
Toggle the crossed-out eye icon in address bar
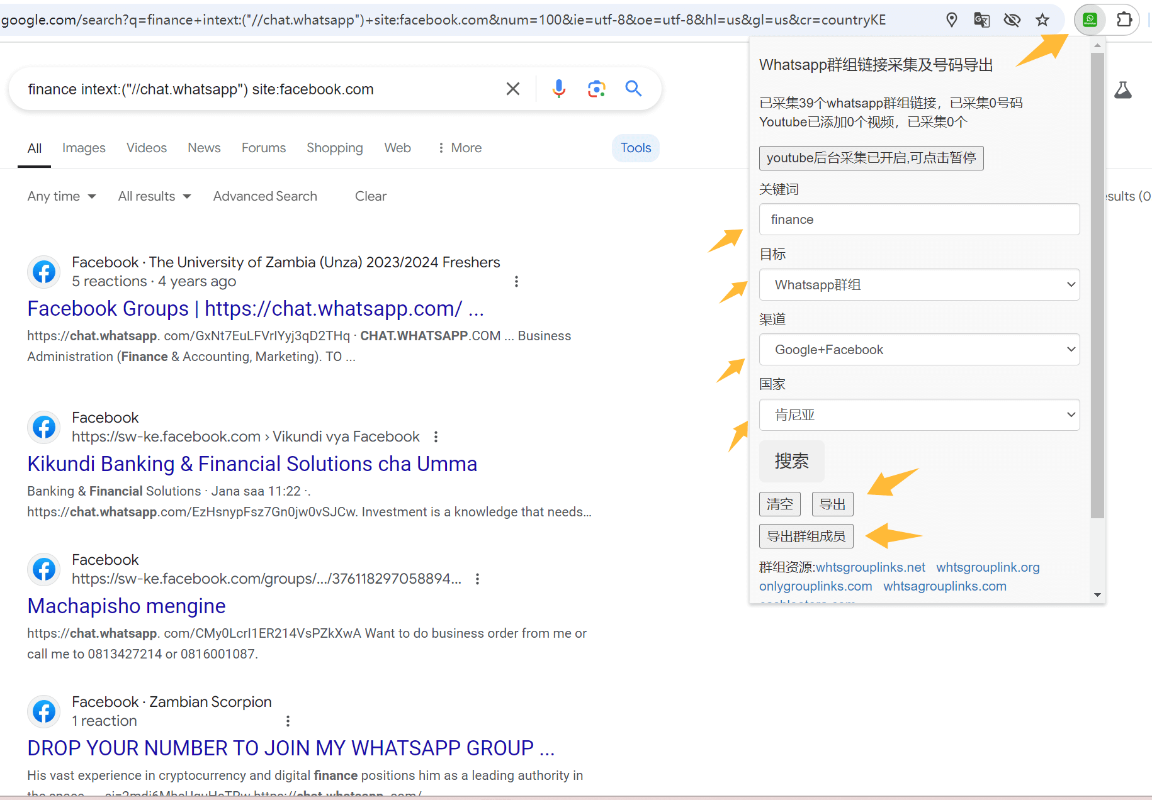[1012, 20]
